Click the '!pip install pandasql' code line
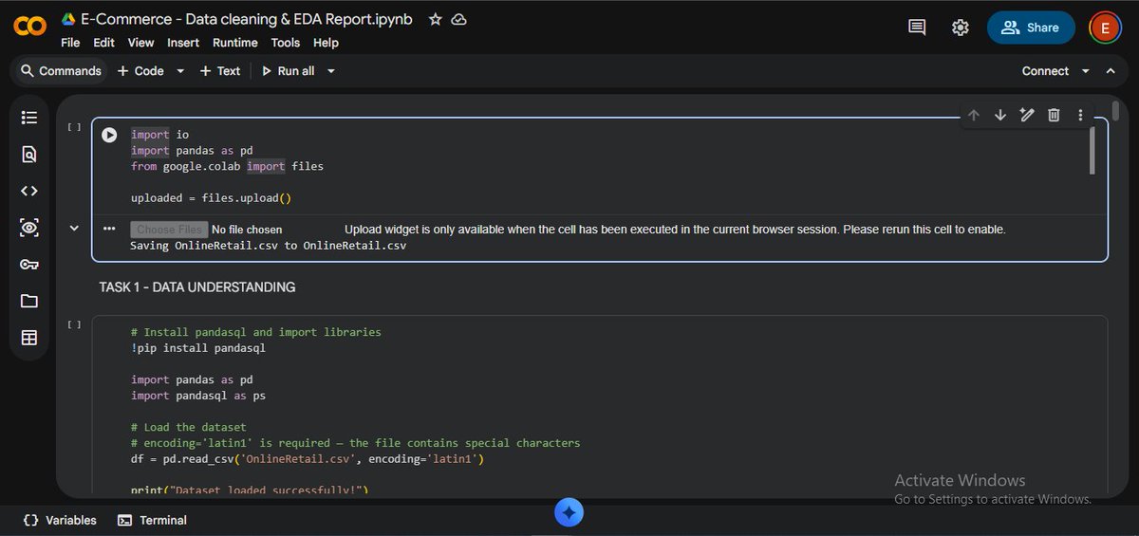The image size is (1139, 536). click(198, 348)
